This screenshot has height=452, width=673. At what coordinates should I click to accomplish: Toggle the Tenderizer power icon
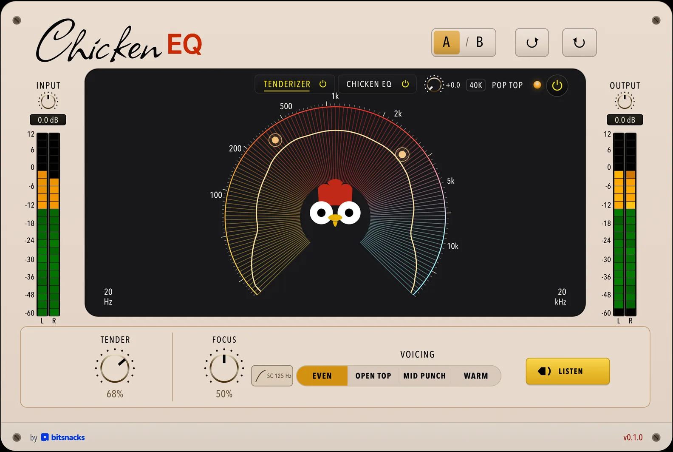[x=323, y=84]
